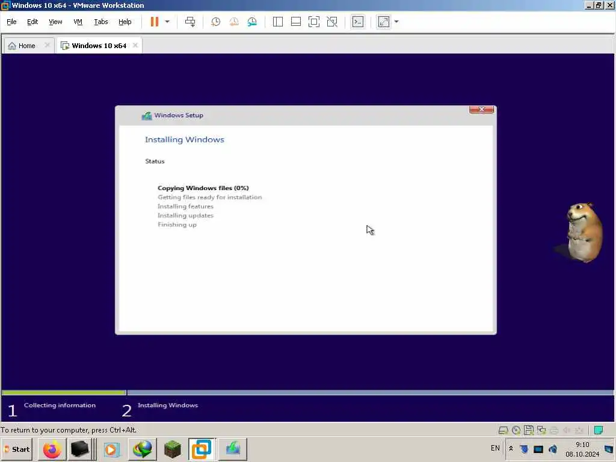Click Copying Windows files (0%) status
The image size is (616, 462).
point(203,188)
